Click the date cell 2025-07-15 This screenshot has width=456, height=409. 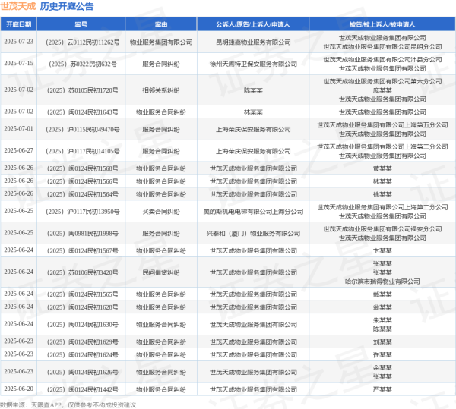point(18,63)
